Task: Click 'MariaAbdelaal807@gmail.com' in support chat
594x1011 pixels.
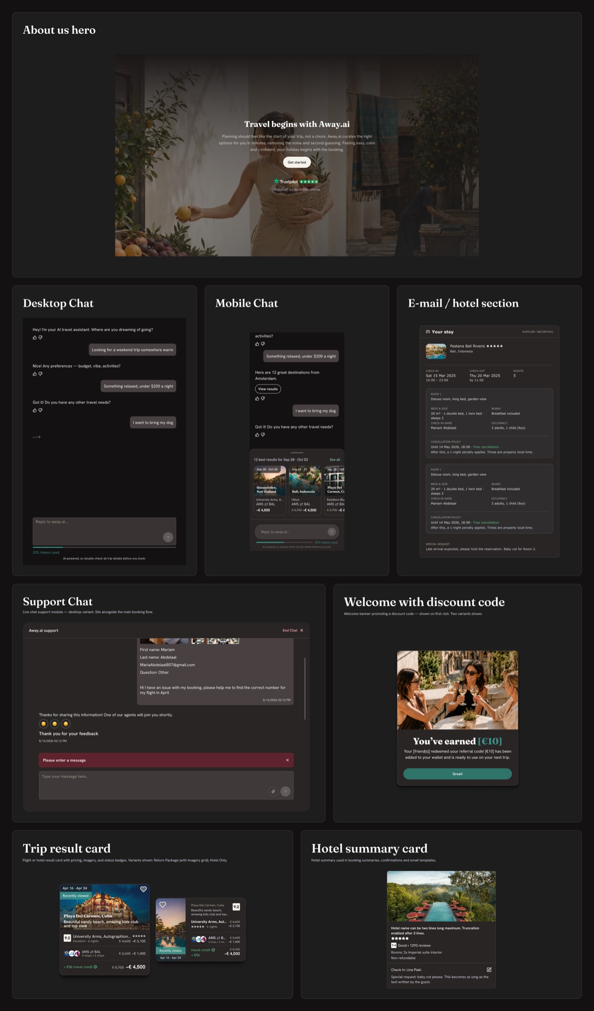Action: click(x=167, y=665)
